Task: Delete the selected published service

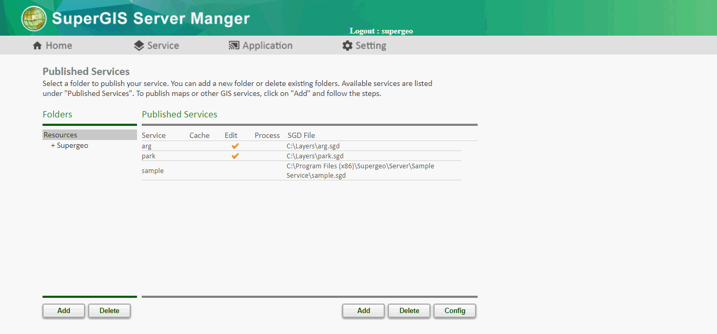Action: tap(409, 310)
